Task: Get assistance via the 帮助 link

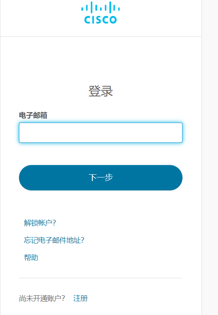Action: [31, 257]
